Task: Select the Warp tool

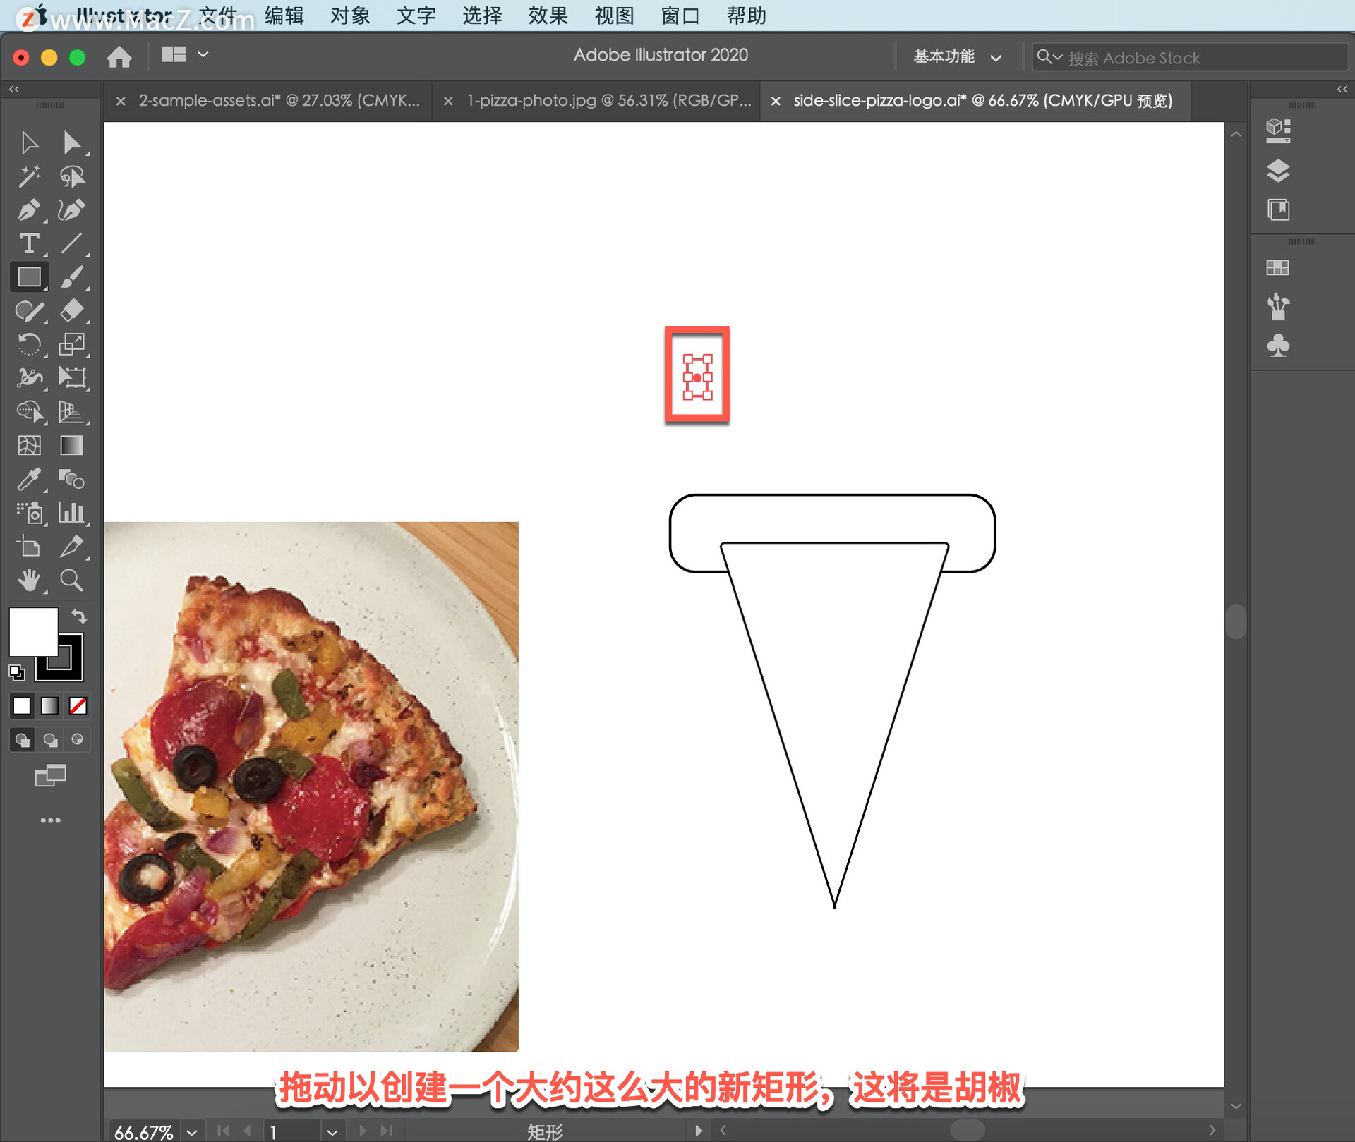Action: click(x=29, y=378)
